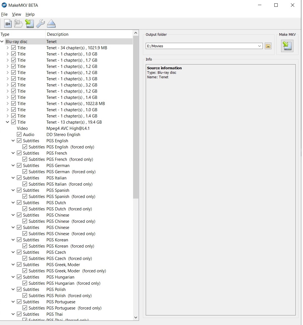Expand the 1 chapter(s) 3.2 GB title

point(8,85)
